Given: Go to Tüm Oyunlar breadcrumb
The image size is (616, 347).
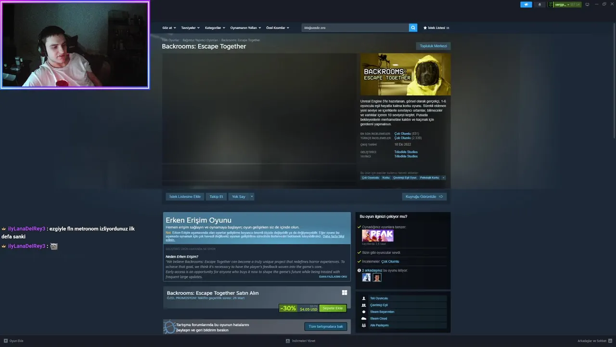Looking at the screenshot, I should click(170, 40).
